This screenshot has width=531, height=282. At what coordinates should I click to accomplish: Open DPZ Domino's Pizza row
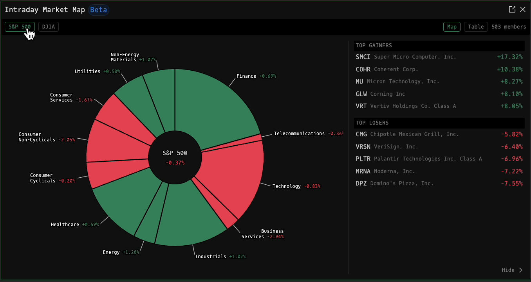point(439,183)
